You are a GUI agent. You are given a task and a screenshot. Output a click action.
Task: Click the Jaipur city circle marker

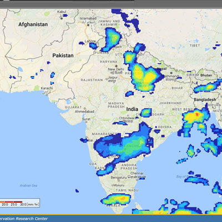point(107,79)
